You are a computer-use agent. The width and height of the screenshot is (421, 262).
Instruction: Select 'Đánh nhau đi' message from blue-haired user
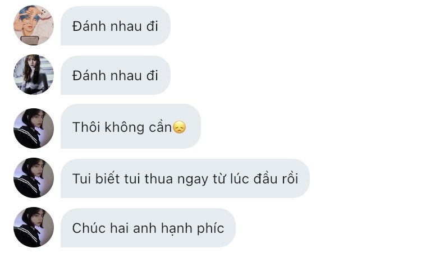pyautogui.click(x=116, y=26)
